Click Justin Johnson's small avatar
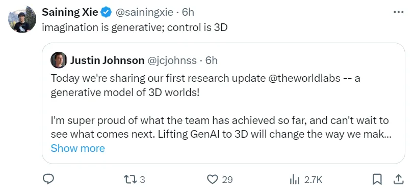 pyautogui.click(x=59, y=60)
